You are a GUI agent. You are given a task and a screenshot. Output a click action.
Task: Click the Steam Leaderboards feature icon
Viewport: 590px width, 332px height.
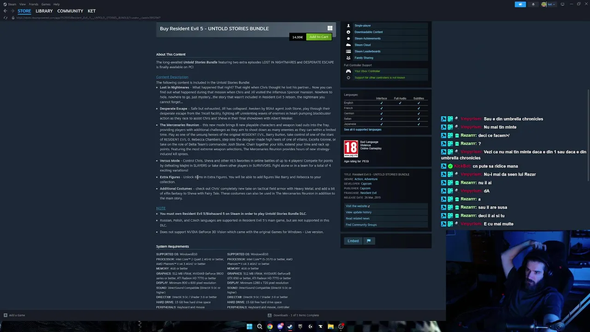tap(348, 51)
